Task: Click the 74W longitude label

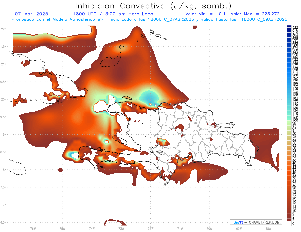Action: pos(92,228)
